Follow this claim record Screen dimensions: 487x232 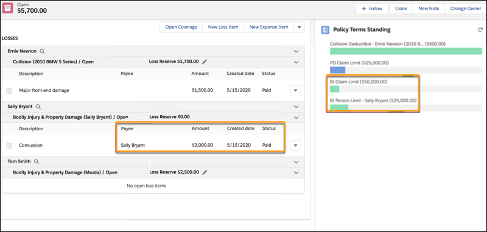pos(372,9)
